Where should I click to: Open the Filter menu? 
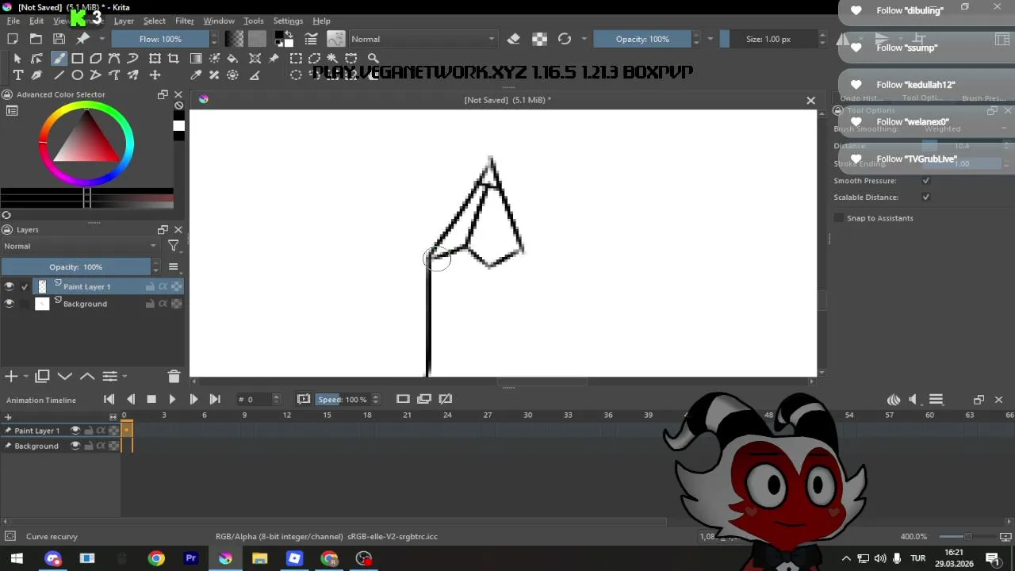[185, 21]
